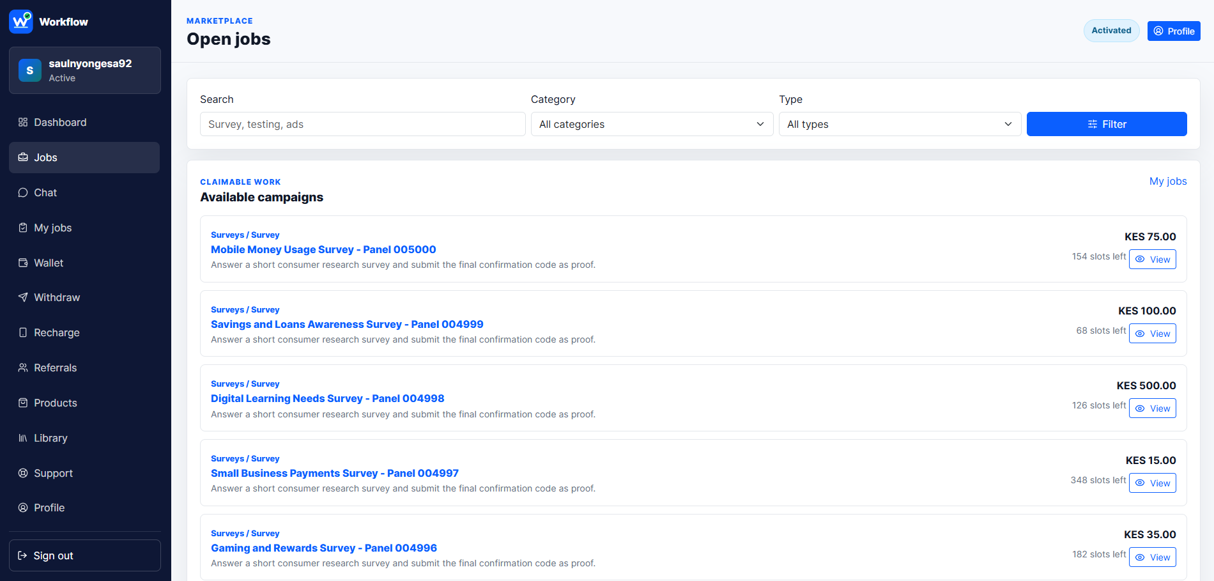The height and width of the screenshot is (581, 1214).
Task: Click eye icon for Gaming and Rewards Survey
Action: [x=1140, y=557]
